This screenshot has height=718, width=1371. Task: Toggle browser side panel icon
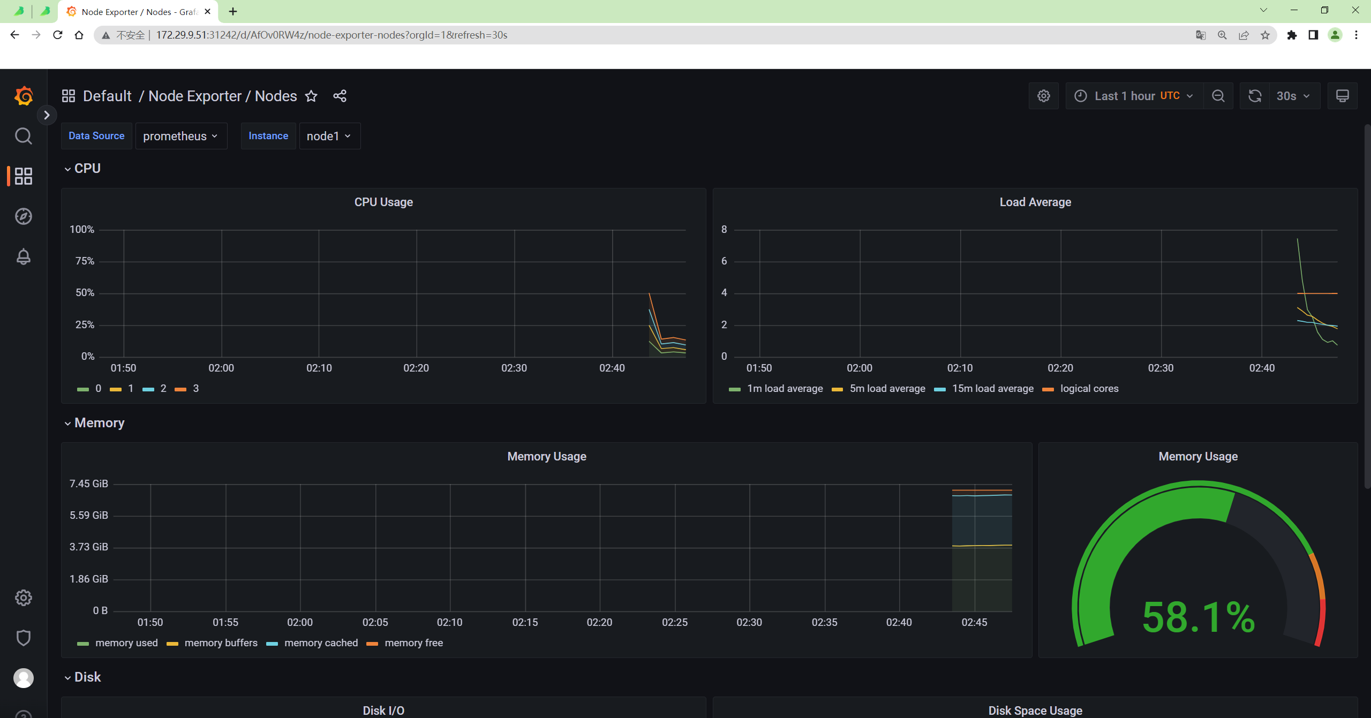(x=1313, y=35)
